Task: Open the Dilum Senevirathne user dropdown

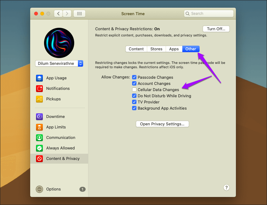Action: (x=59, y=64)
